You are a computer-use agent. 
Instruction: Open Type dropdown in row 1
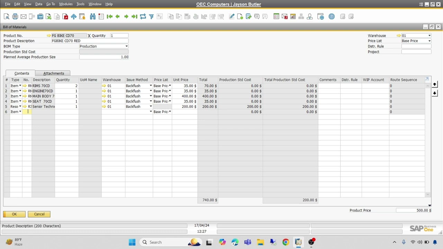coord(20,86)
